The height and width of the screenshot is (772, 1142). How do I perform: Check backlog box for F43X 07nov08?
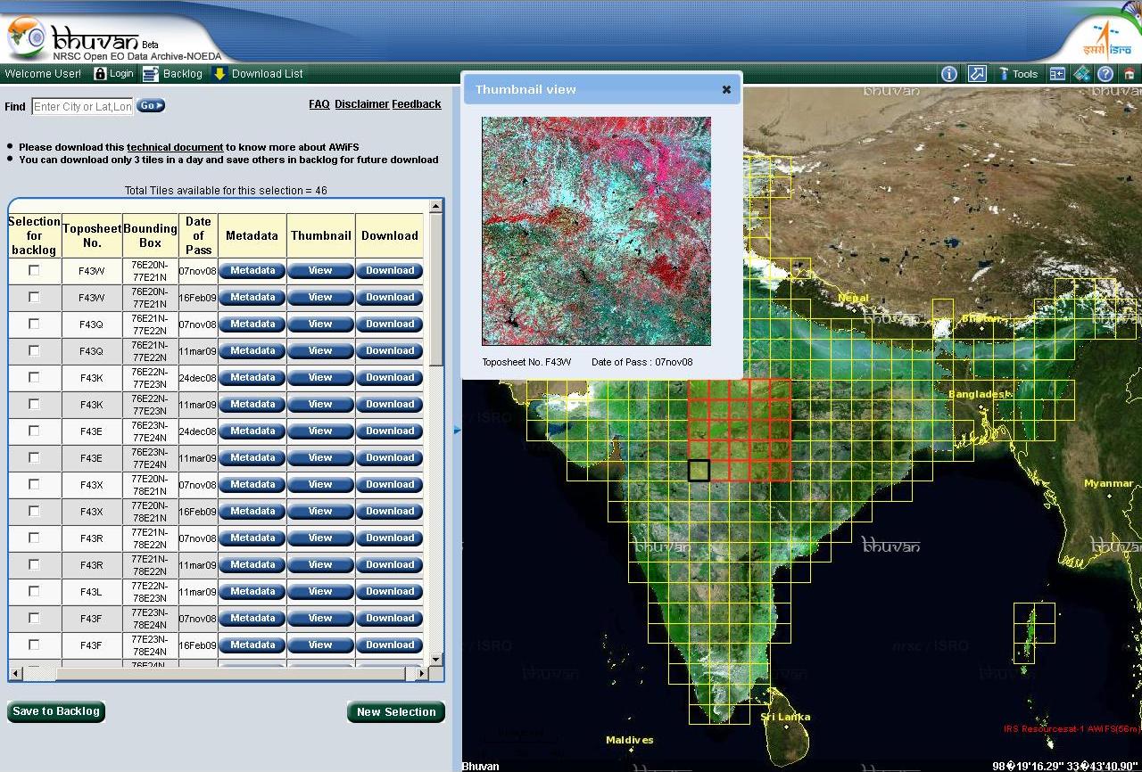[34, 484]
